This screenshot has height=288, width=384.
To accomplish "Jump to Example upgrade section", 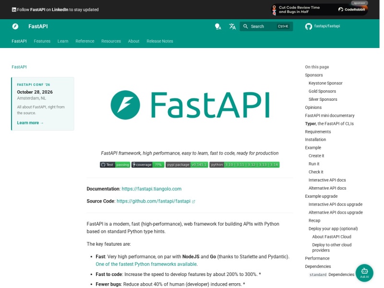I will (x=321, y=196).
